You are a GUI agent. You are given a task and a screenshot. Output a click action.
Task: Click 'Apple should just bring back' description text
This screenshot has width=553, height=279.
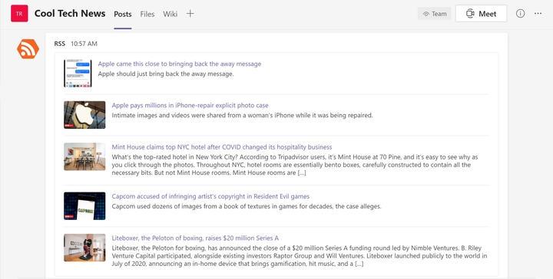[x=166, y=74]
